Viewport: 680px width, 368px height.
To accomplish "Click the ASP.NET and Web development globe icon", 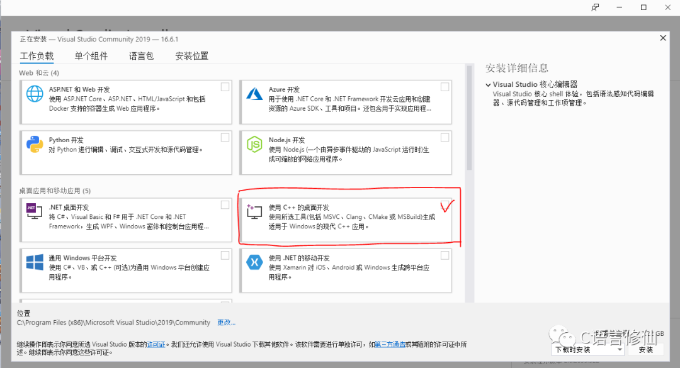I will click(x=35, y=94).
